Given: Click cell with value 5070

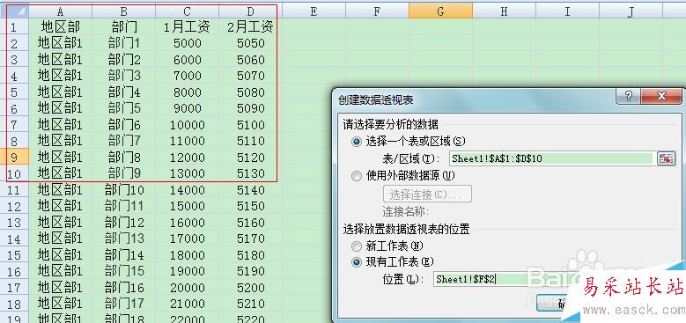Looking at the screenshot, I should [x=251, y=76].
